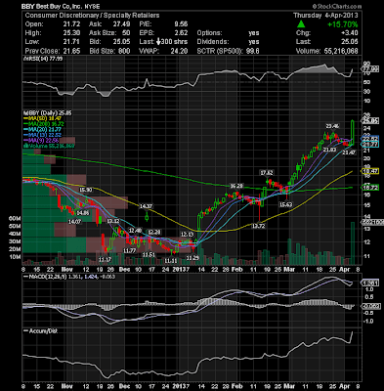Click the Options yes value
The height and width of the screenshot is (391, 384).
(254, 33)
